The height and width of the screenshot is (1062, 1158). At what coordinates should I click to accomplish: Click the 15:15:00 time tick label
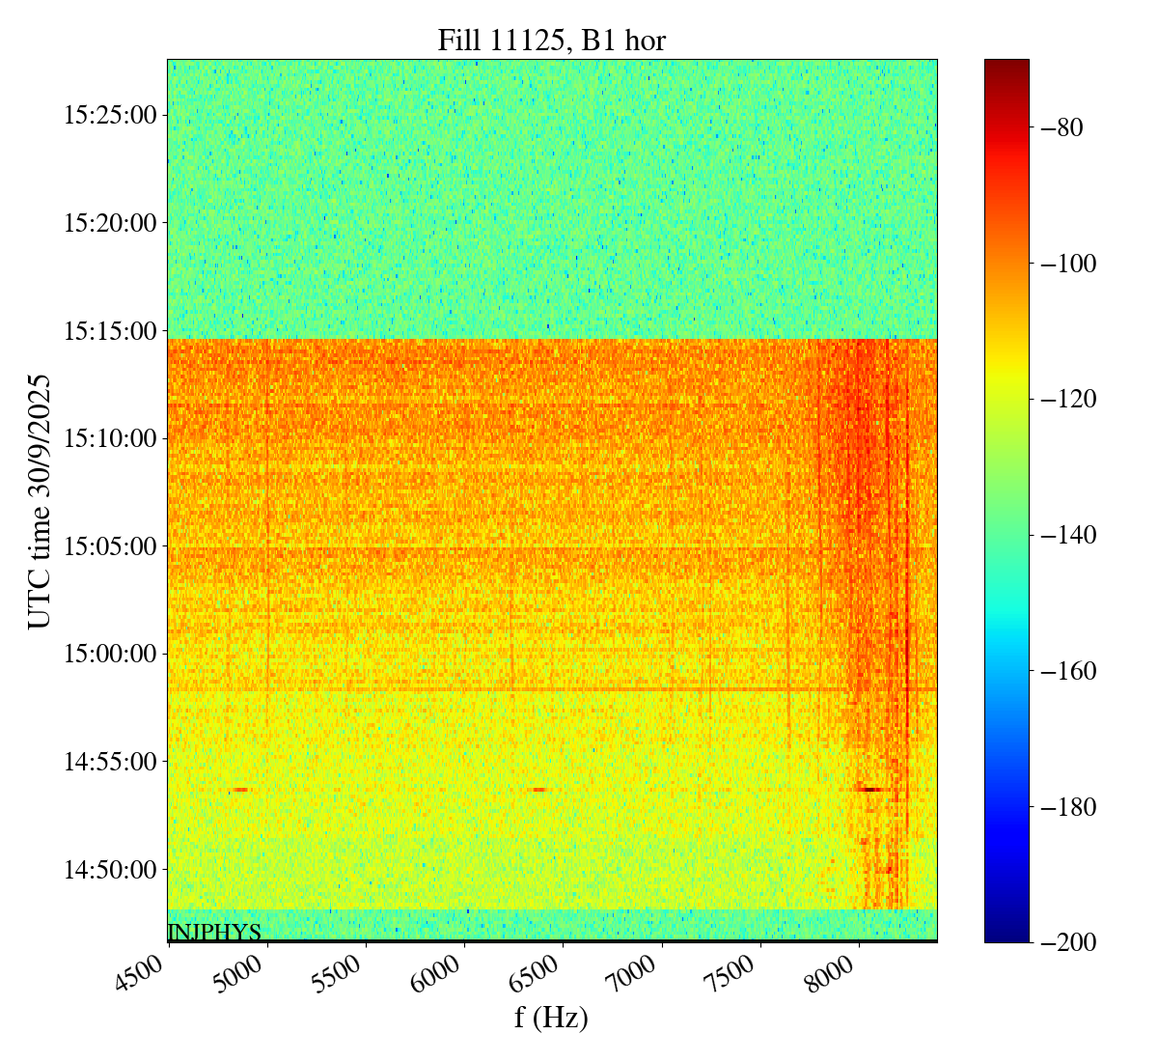point(109,331)
